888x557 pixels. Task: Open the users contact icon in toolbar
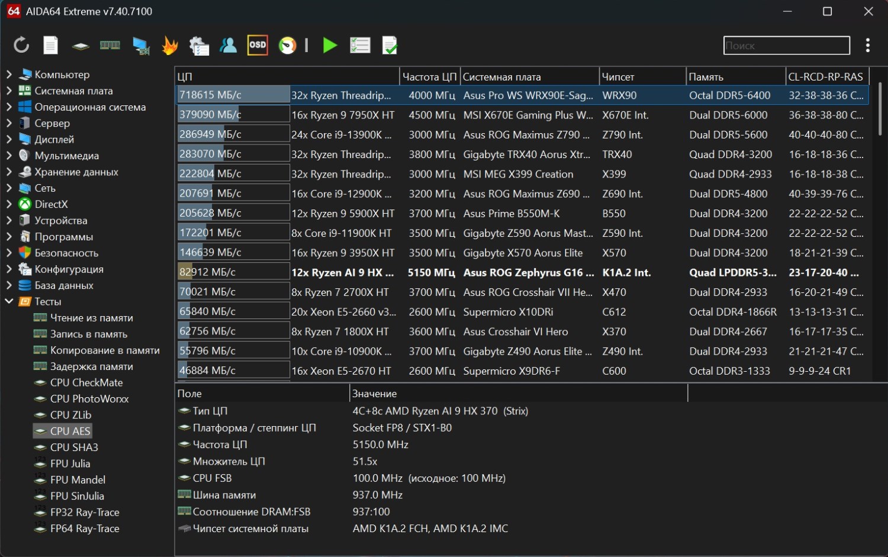pos(228,46)
